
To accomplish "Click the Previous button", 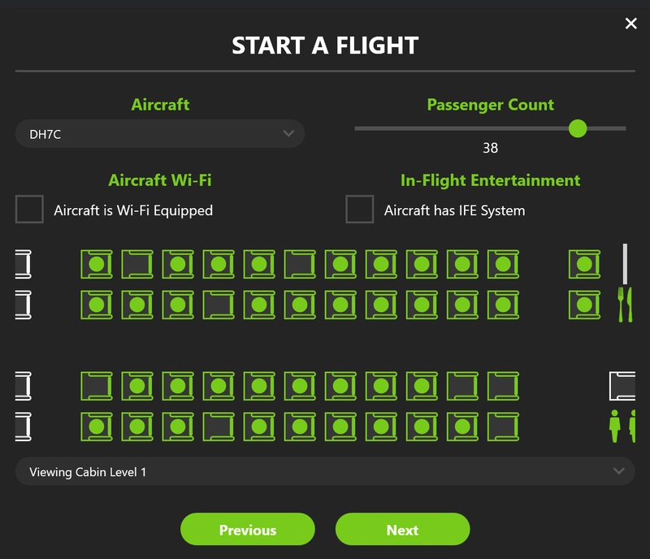I will [247, 529].
